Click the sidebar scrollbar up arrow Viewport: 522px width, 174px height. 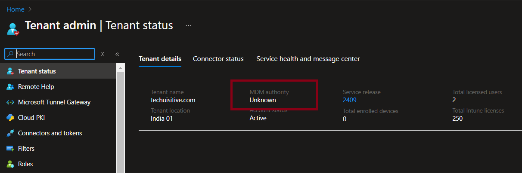pyautogui.click(x=120, y=68)
